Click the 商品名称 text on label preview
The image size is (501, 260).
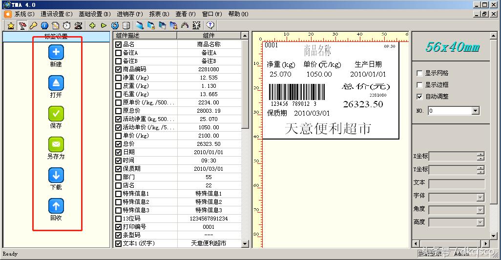tap(317, 50)
